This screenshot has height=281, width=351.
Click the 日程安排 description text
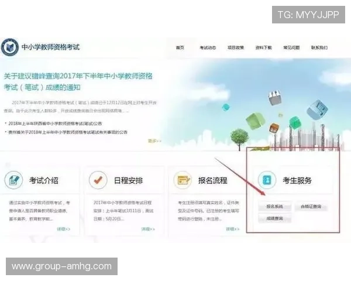click(123, 211)
